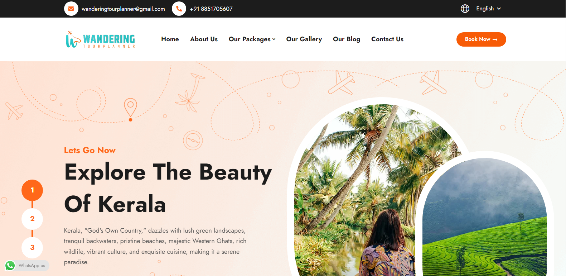Click the arrow inside Book Now

(495, 39)
